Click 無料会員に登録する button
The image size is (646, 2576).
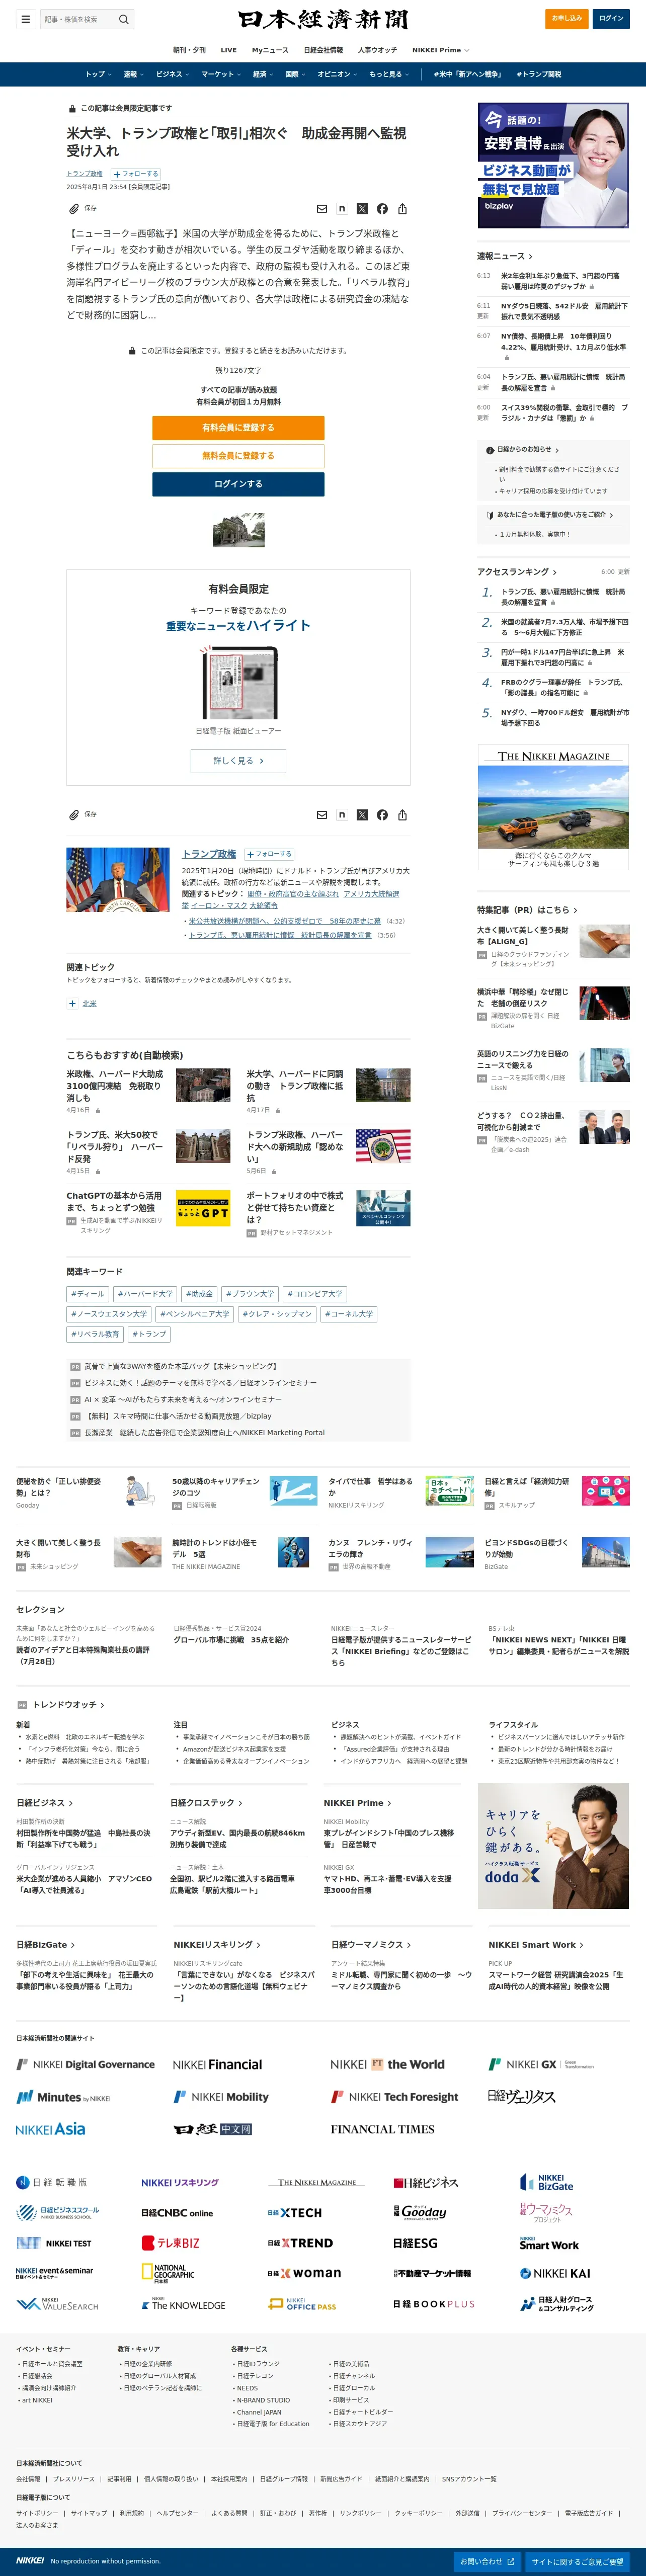238,456
